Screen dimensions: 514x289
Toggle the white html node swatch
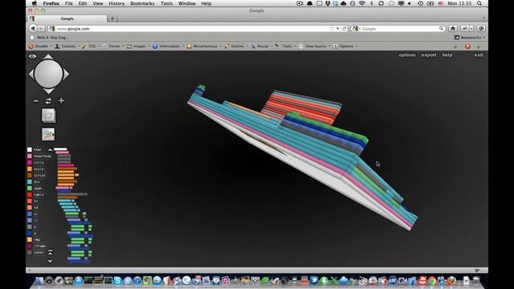tap(30, 150)
